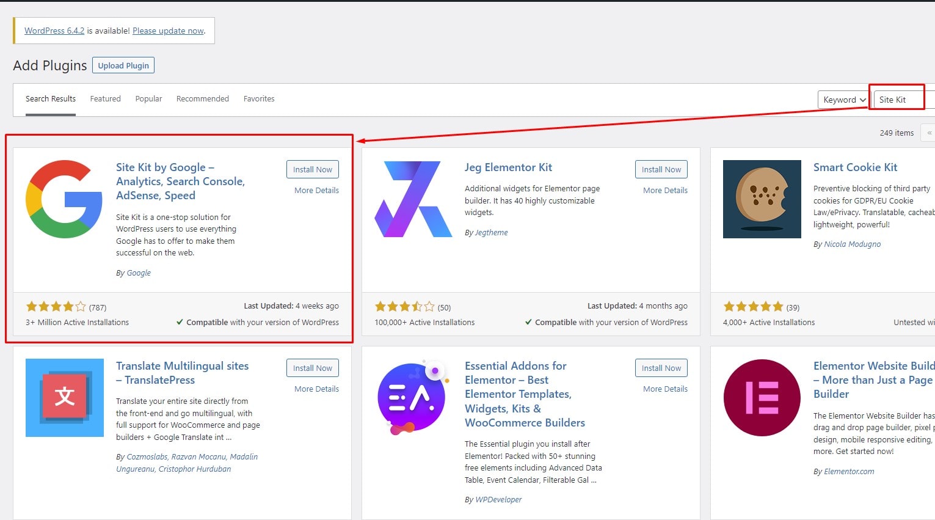Open the Popular plugins tab
The width and height of the screenshot is (935, 520).
148,99
